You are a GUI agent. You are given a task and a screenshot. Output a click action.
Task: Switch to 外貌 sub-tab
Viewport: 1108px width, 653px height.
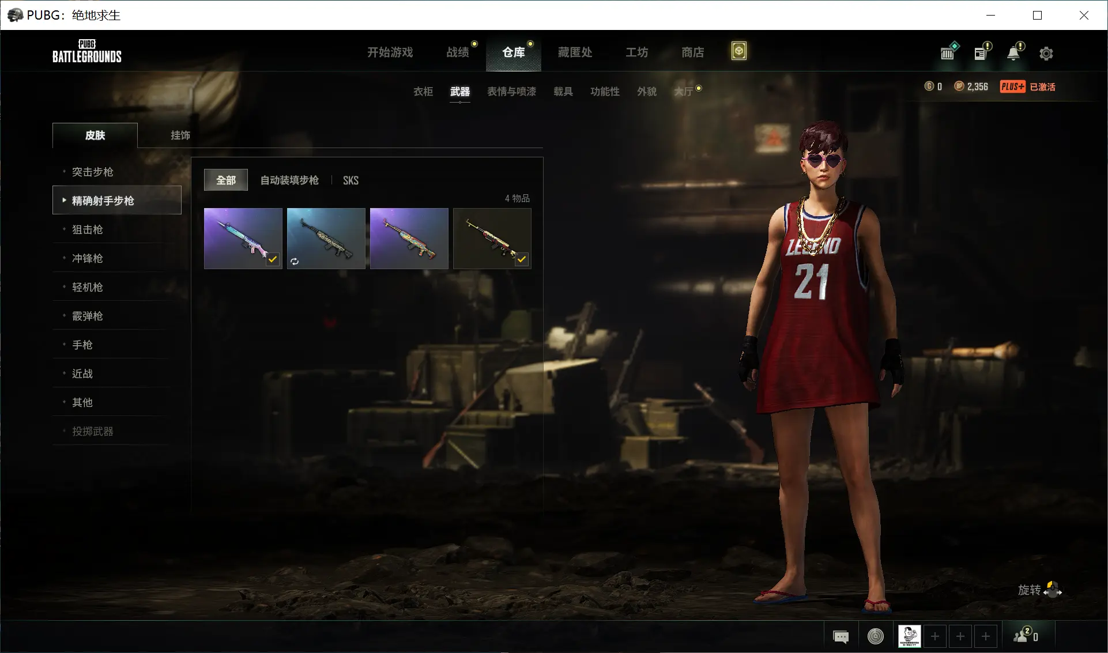(x=647, y=91)
